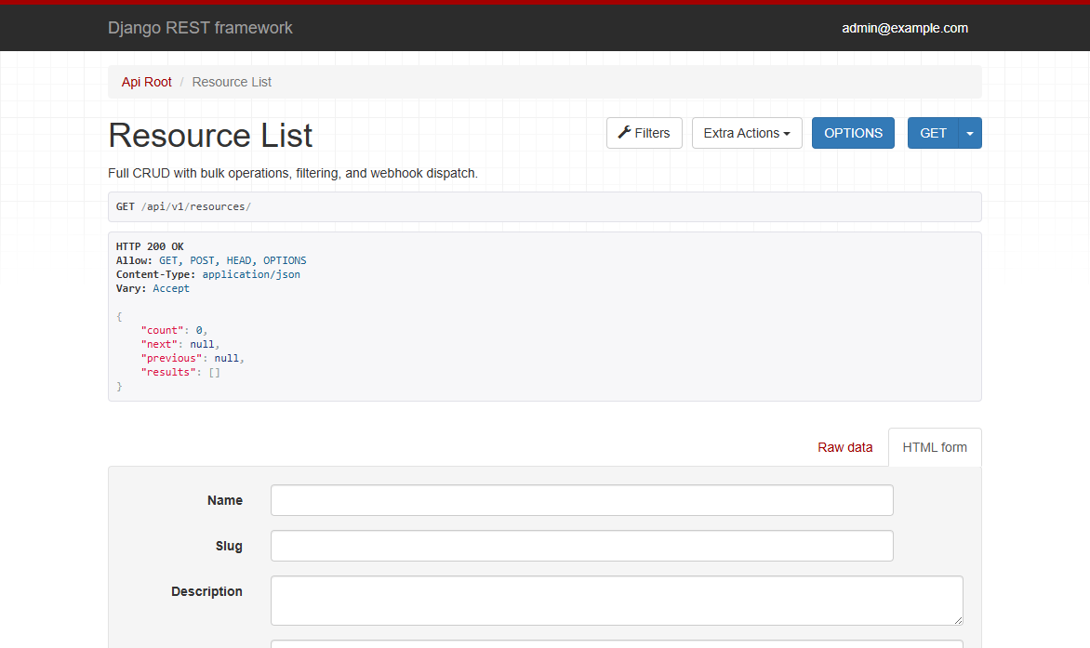
Task: Expand the GET format dropdown caret
Action: 970,133
